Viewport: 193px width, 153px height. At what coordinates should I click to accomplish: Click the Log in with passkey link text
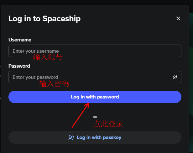click(x=99, y=137)
